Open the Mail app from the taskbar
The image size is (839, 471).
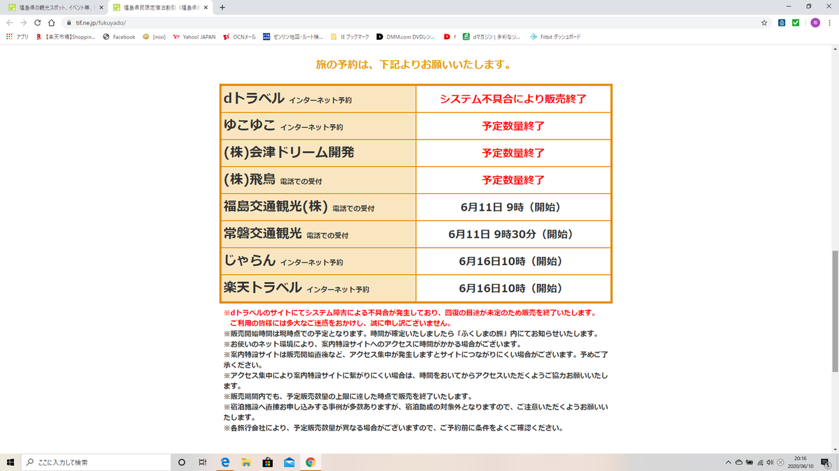point(289,462)
